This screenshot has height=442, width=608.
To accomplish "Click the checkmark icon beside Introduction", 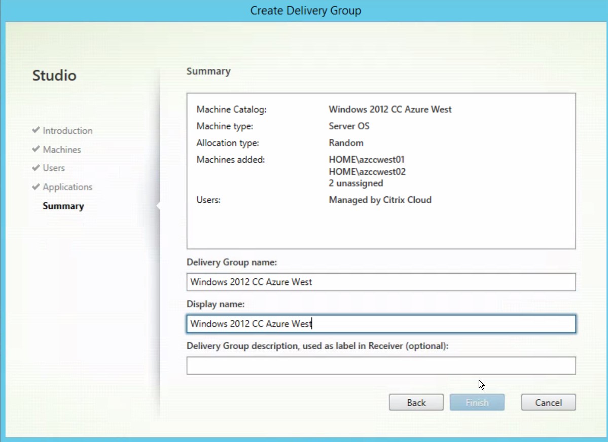I will point(35,130).
